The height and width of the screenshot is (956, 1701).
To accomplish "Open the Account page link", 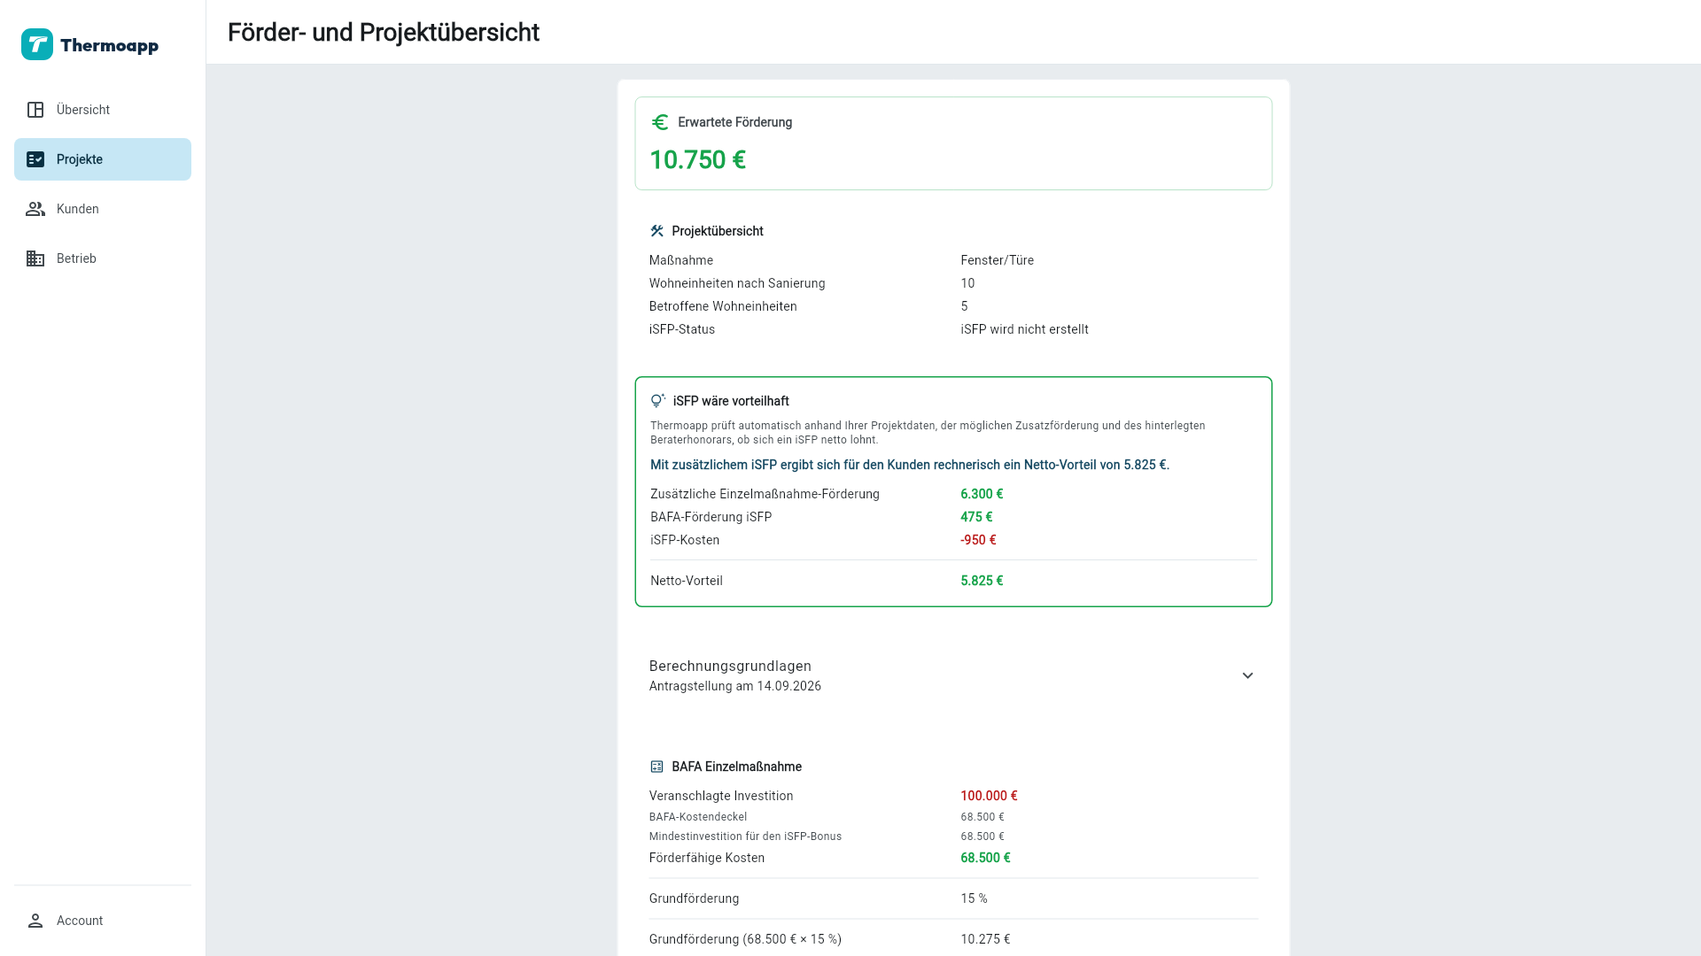I will (103, 921).
